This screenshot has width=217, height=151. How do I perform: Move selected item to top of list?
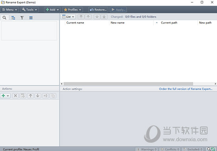(81, 17)
